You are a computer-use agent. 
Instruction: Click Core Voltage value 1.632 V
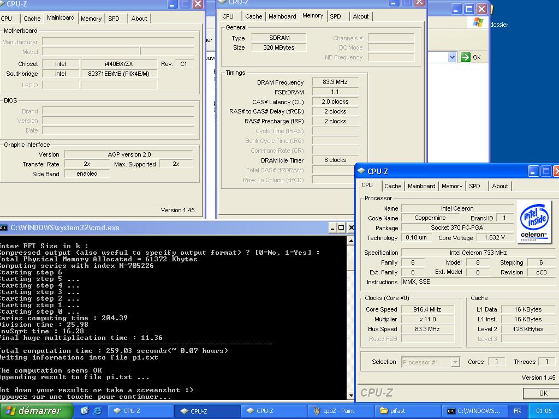495,237
